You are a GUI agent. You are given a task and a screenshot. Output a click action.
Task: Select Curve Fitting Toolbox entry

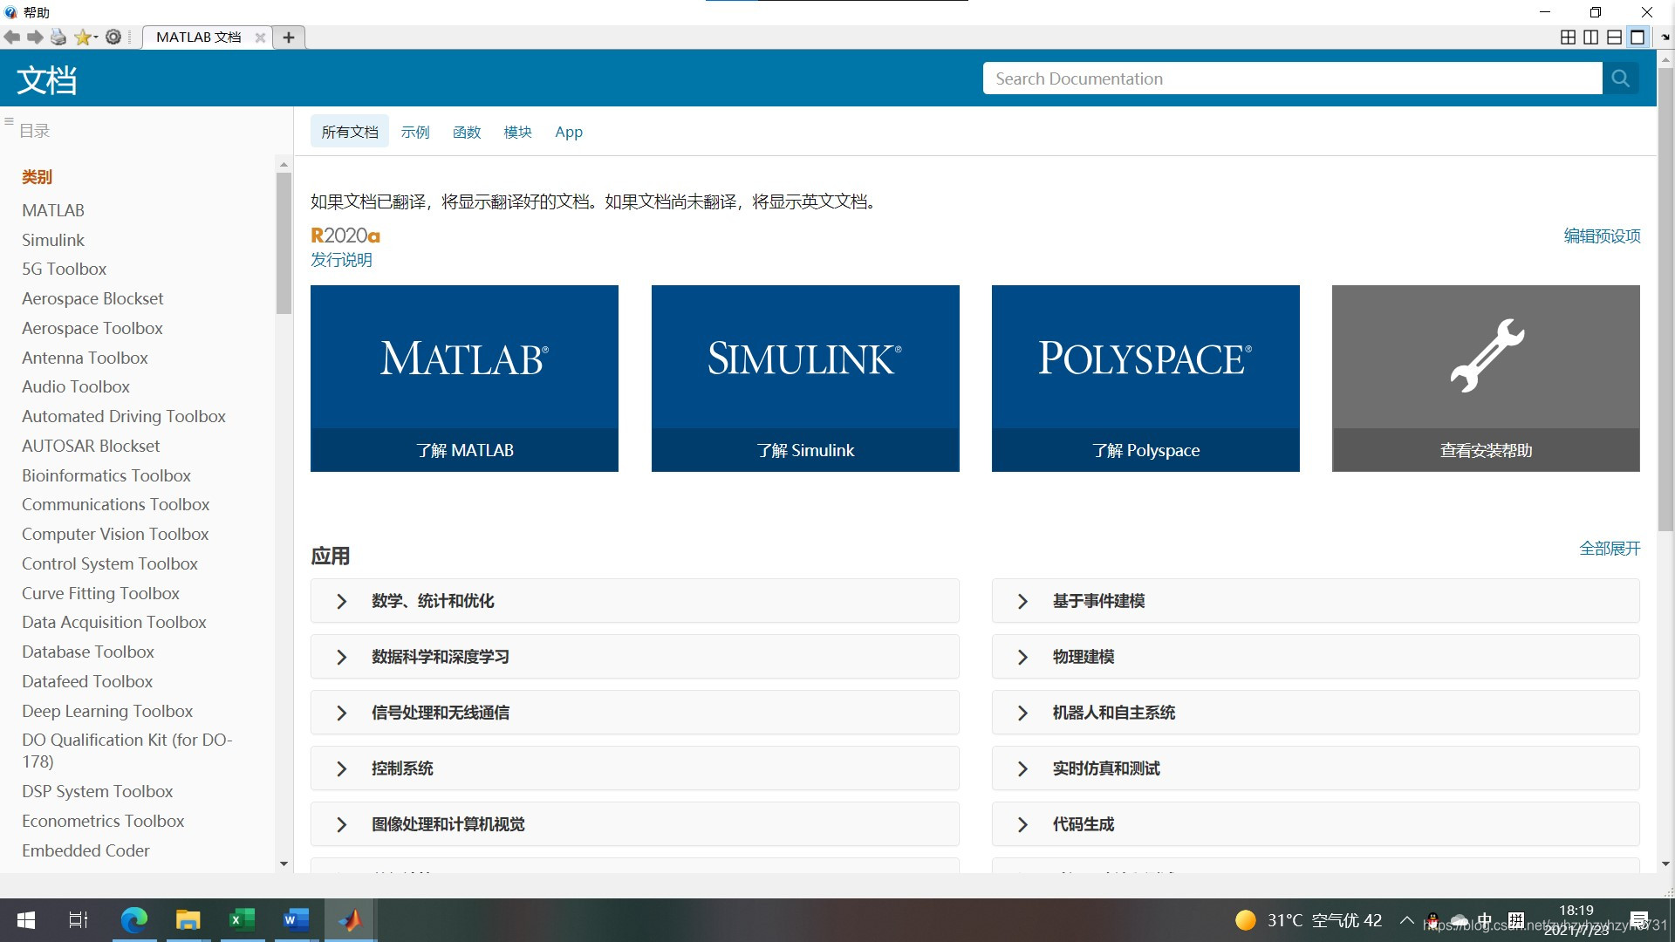[100, 593]
